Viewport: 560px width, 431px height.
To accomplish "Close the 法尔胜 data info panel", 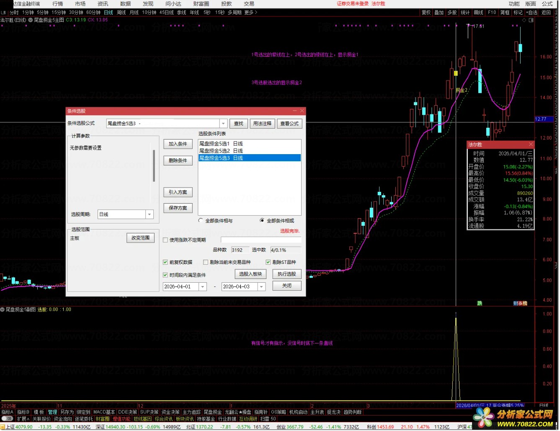I will (x=531, y=145).
